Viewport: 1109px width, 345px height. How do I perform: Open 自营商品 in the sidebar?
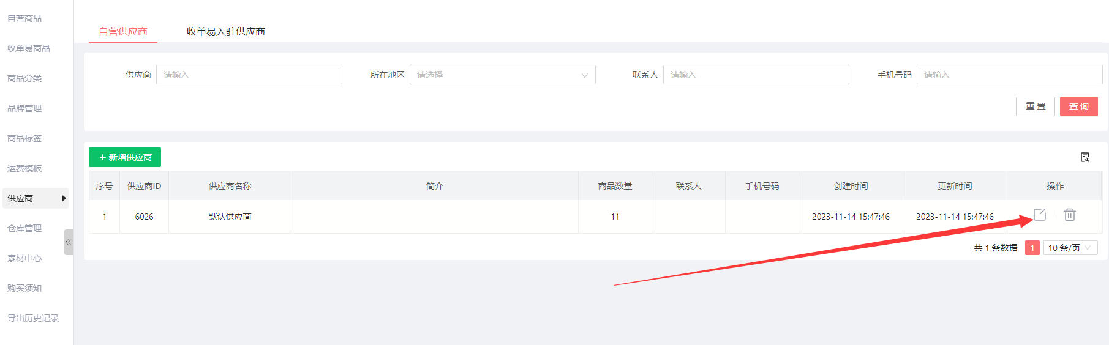tap(24, 18)
